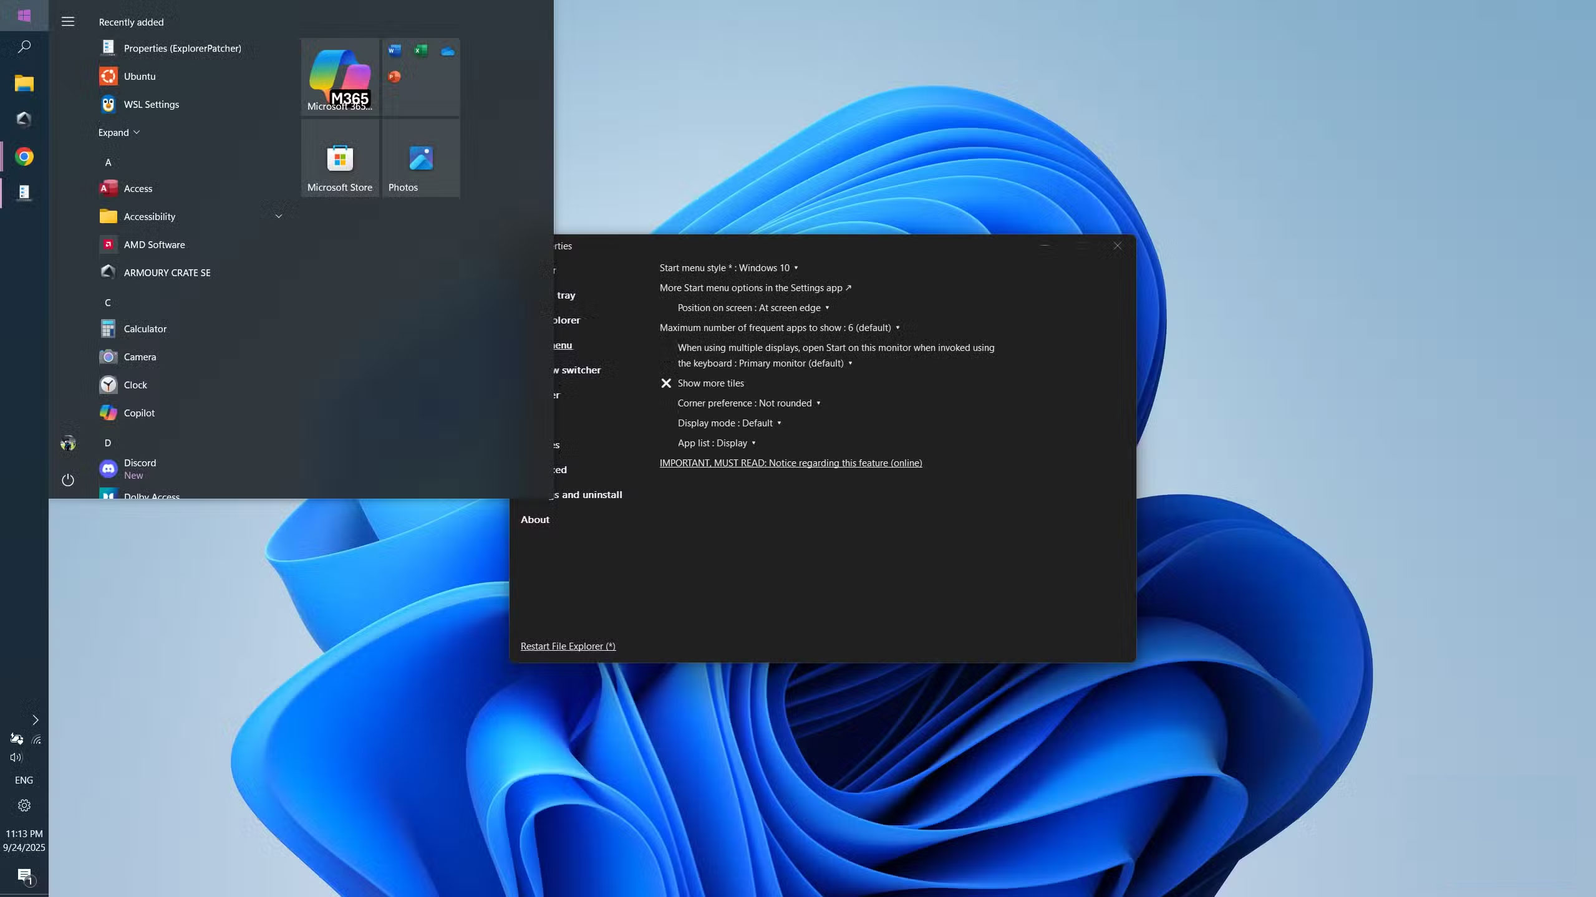Launch WSL Settings from the app list
Image resolution: width=1596 pixels, height=897 pixels.
click(x=151, y=104)
